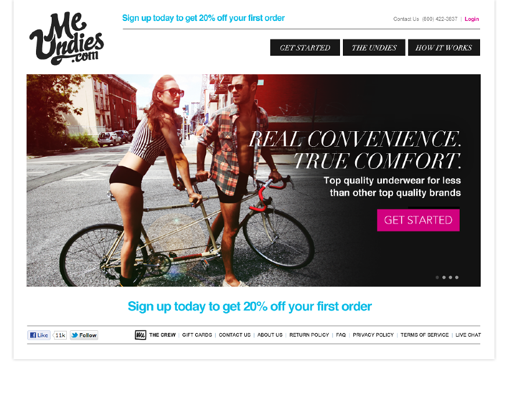Click the pink Get Started button
Screen dimensions: 526x397
(x=418, y=220)
